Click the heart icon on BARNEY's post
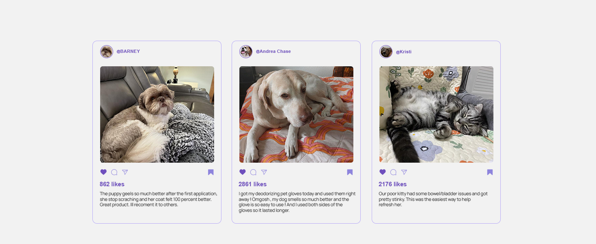596x244 pixels. [103, 172]
